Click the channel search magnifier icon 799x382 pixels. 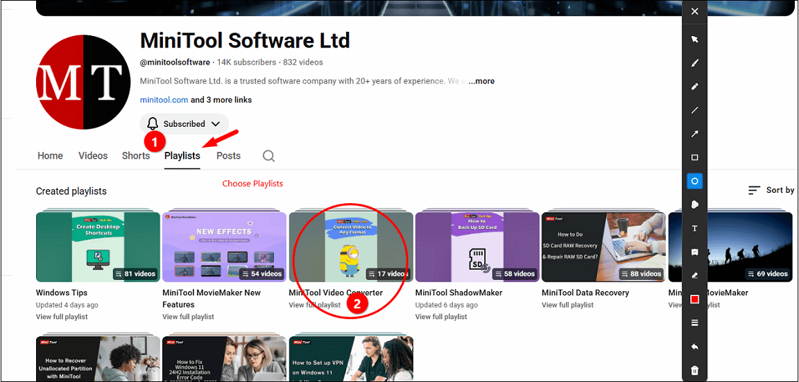click(x=268, y=156)
